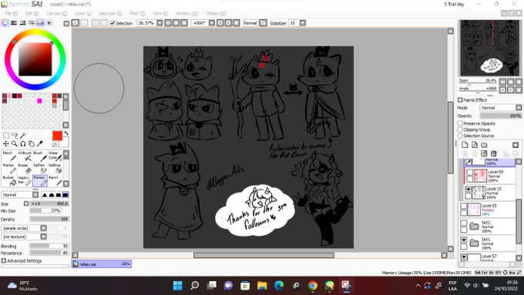Show the Set2 folder layer
The width and height of the screenshot is (524, 295).
click(x=463, y=223)
